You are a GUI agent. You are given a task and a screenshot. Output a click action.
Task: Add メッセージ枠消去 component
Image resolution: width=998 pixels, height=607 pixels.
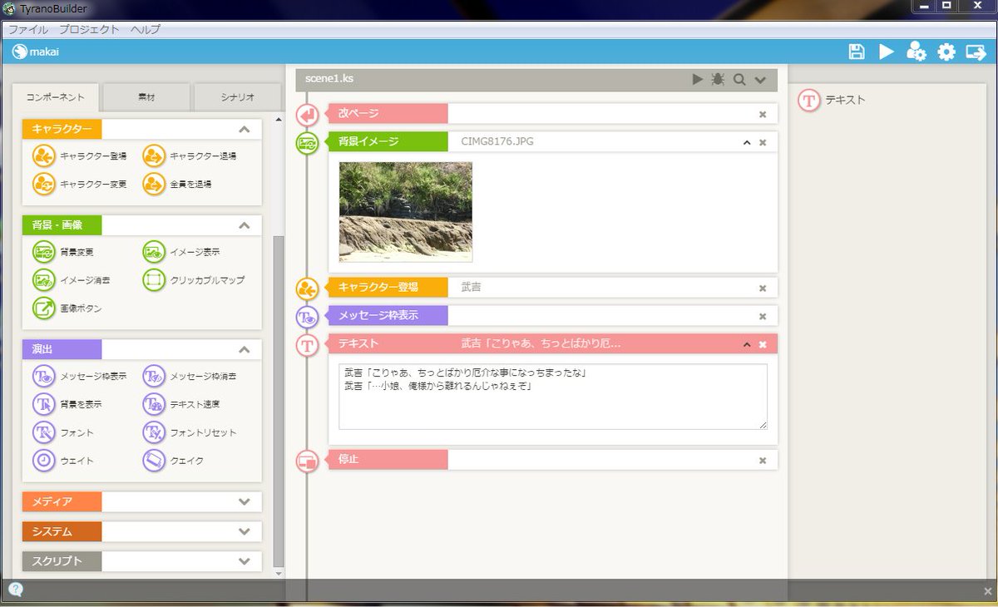pos(190,377)
